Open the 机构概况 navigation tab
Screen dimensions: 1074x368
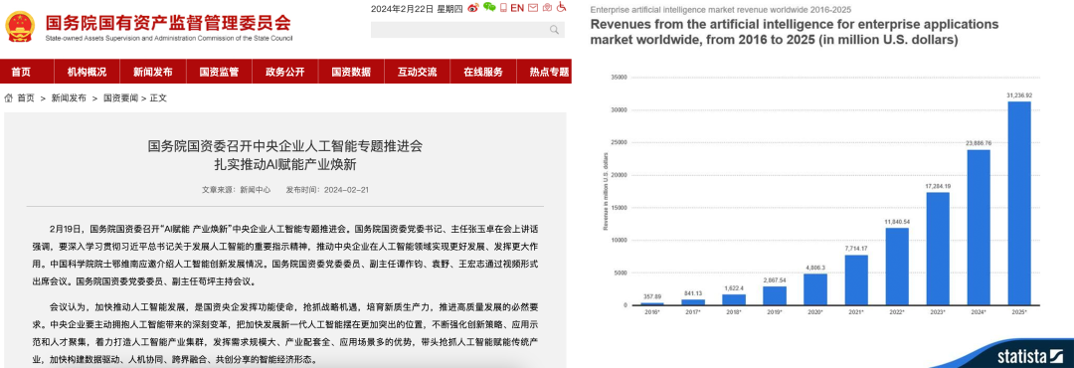click(87, 72)
